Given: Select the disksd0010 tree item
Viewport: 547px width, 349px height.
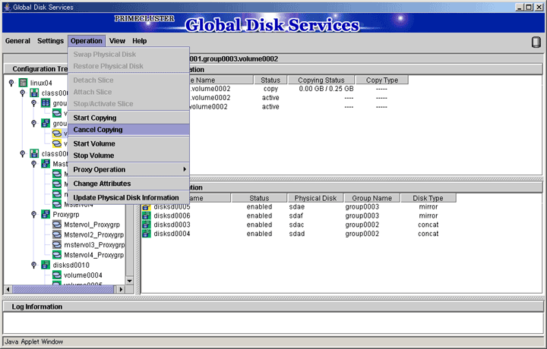Looking at the screenshot, I should point(71,265).
